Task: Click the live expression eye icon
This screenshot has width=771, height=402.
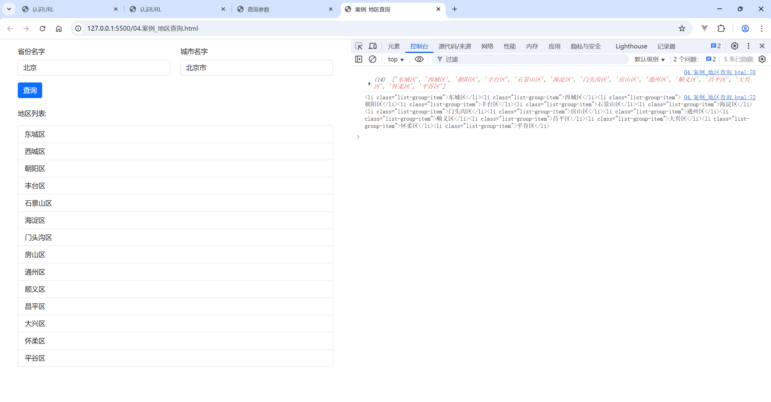Action: 419,59
